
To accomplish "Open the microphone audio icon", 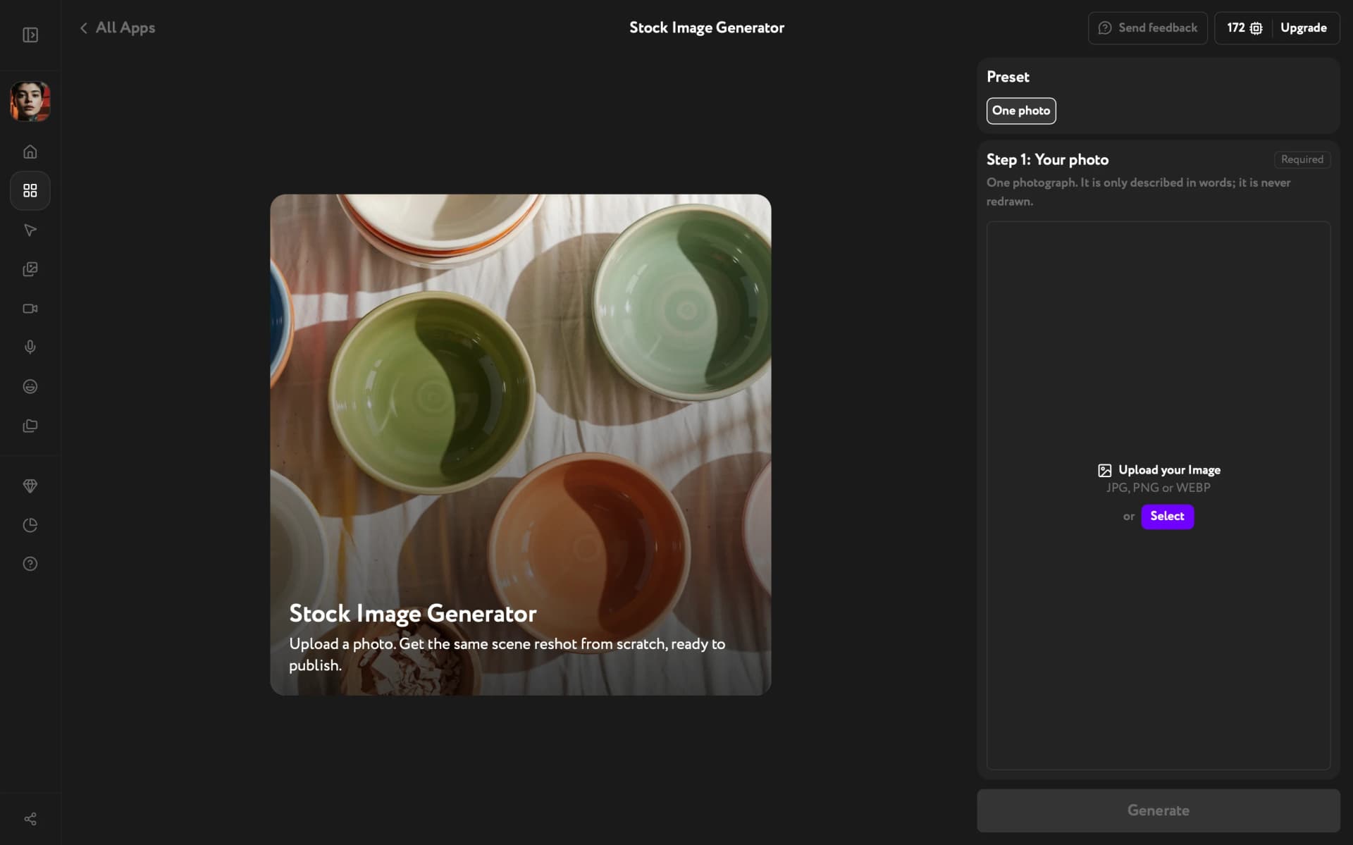I will 30,347.
